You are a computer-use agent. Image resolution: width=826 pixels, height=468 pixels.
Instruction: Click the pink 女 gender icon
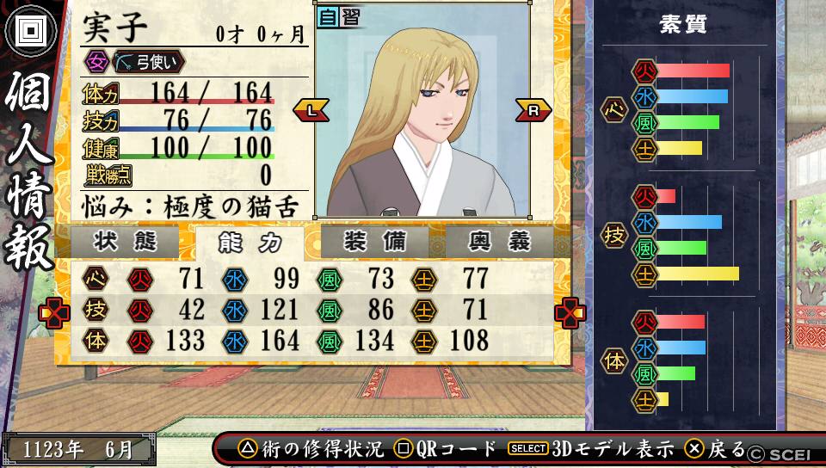[96, 62]
